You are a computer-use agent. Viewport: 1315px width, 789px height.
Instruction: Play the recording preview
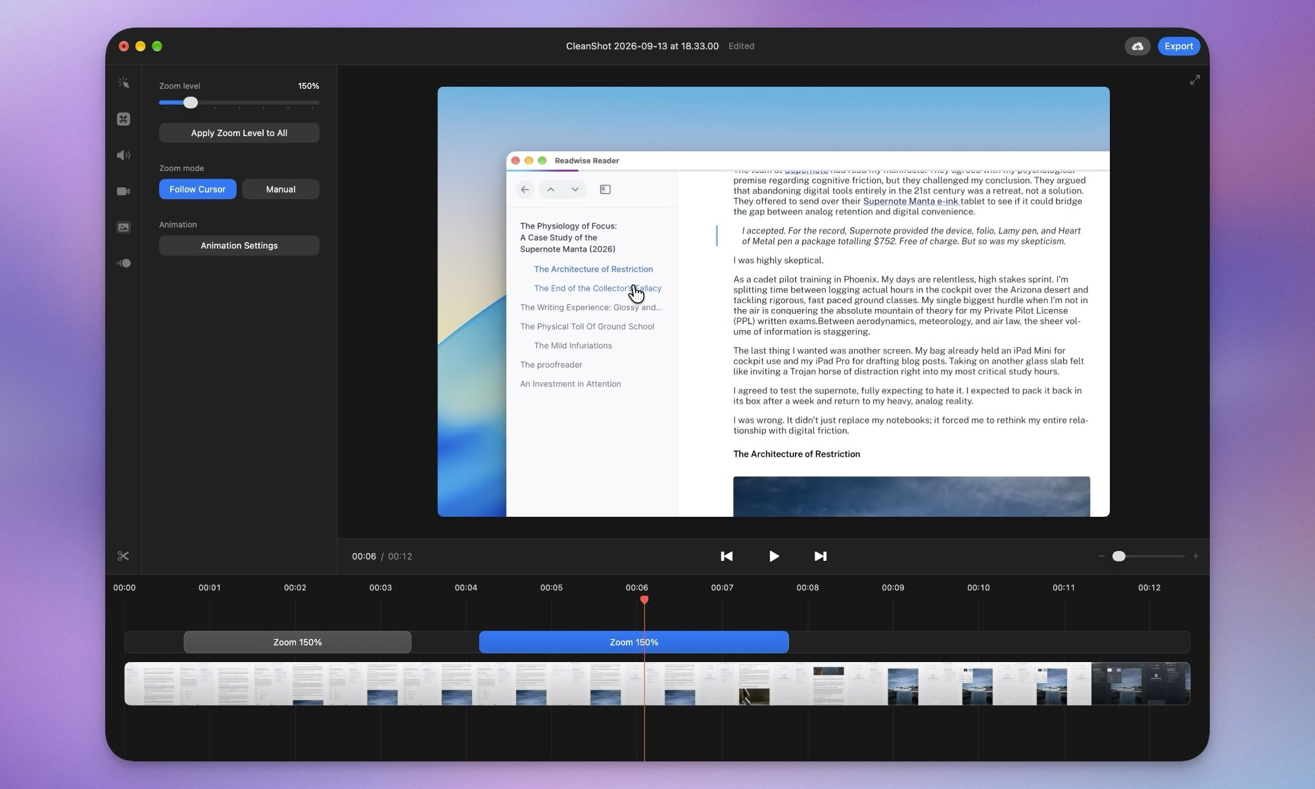tap(774, 556)
